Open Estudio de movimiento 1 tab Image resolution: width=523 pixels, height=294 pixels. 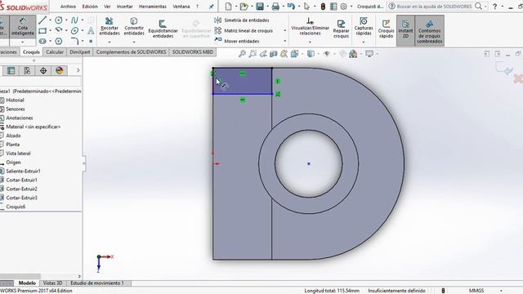point(97,283)
